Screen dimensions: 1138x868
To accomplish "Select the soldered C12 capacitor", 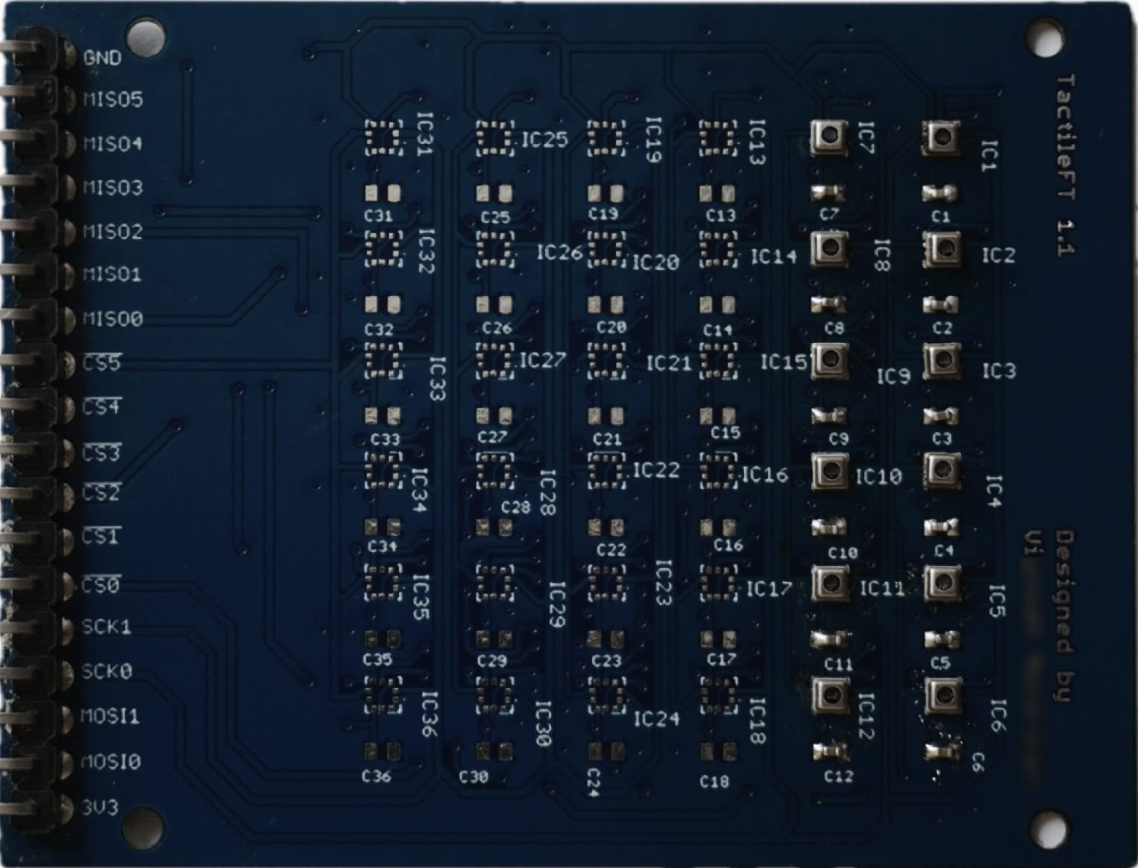I will point(830,752).
